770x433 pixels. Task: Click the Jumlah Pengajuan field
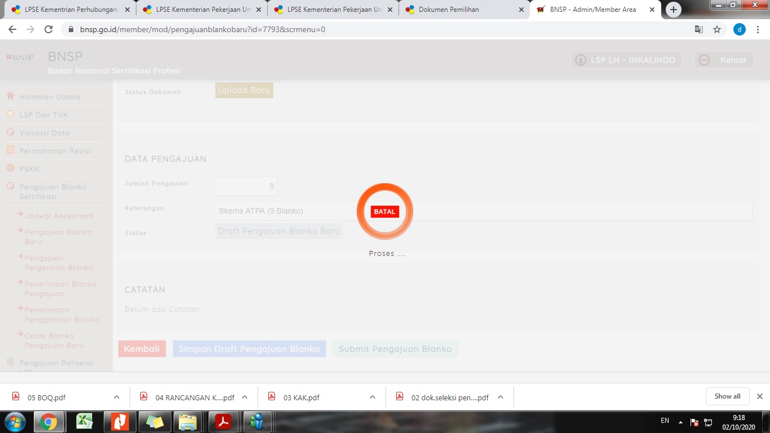point(246,186)
